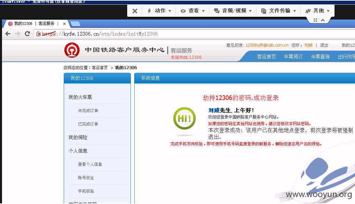The height and width of the screenshot is (204, 355).
Task: Close the TeamViewer session with X icon
Action: tap(135, 11)
